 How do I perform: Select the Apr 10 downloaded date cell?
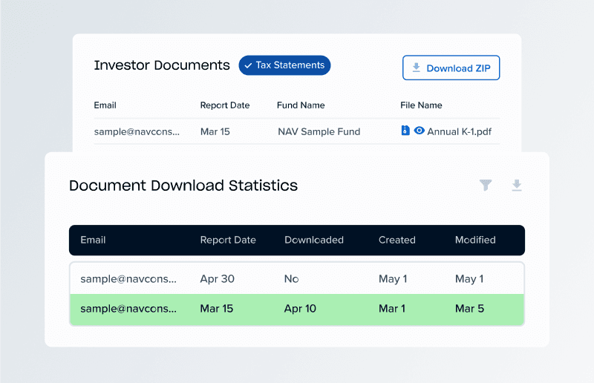pos(300,308)
